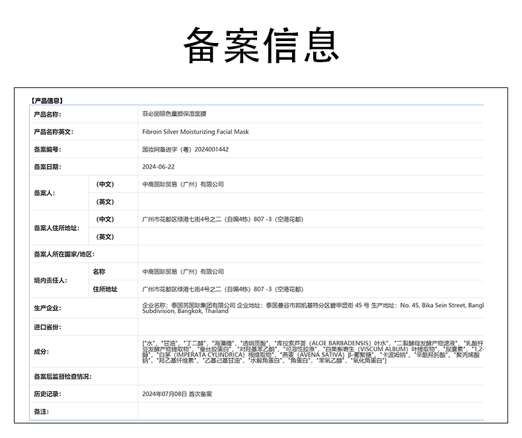
Task: Click the 备案后监督检查情况 label
Action: tap(63, 376)
